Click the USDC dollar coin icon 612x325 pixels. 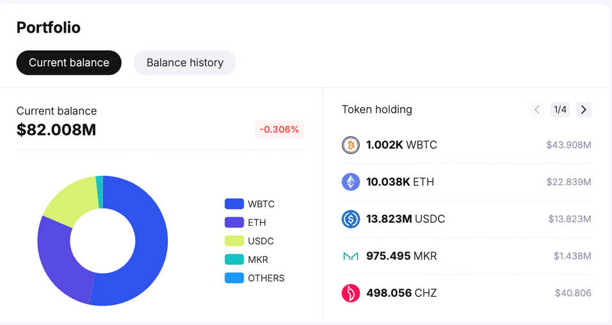coord(351,219)
